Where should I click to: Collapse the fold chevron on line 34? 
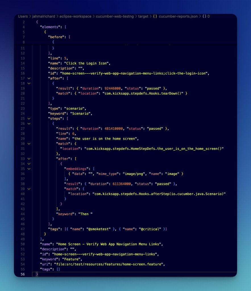[x=29, y=164]
